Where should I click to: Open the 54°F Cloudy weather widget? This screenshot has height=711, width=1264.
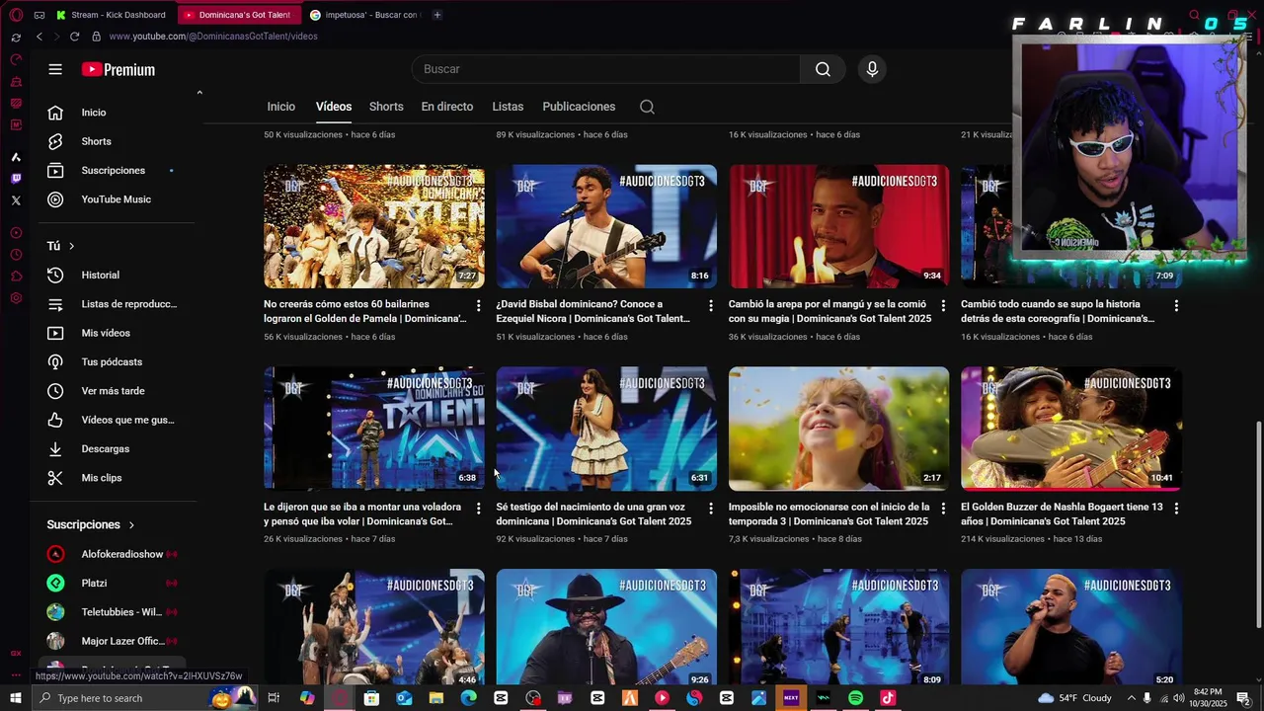1074,698
